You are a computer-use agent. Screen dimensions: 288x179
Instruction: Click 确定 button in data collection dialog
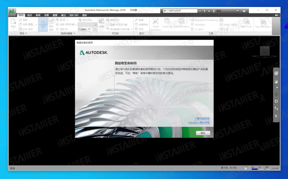click(203, 133)
